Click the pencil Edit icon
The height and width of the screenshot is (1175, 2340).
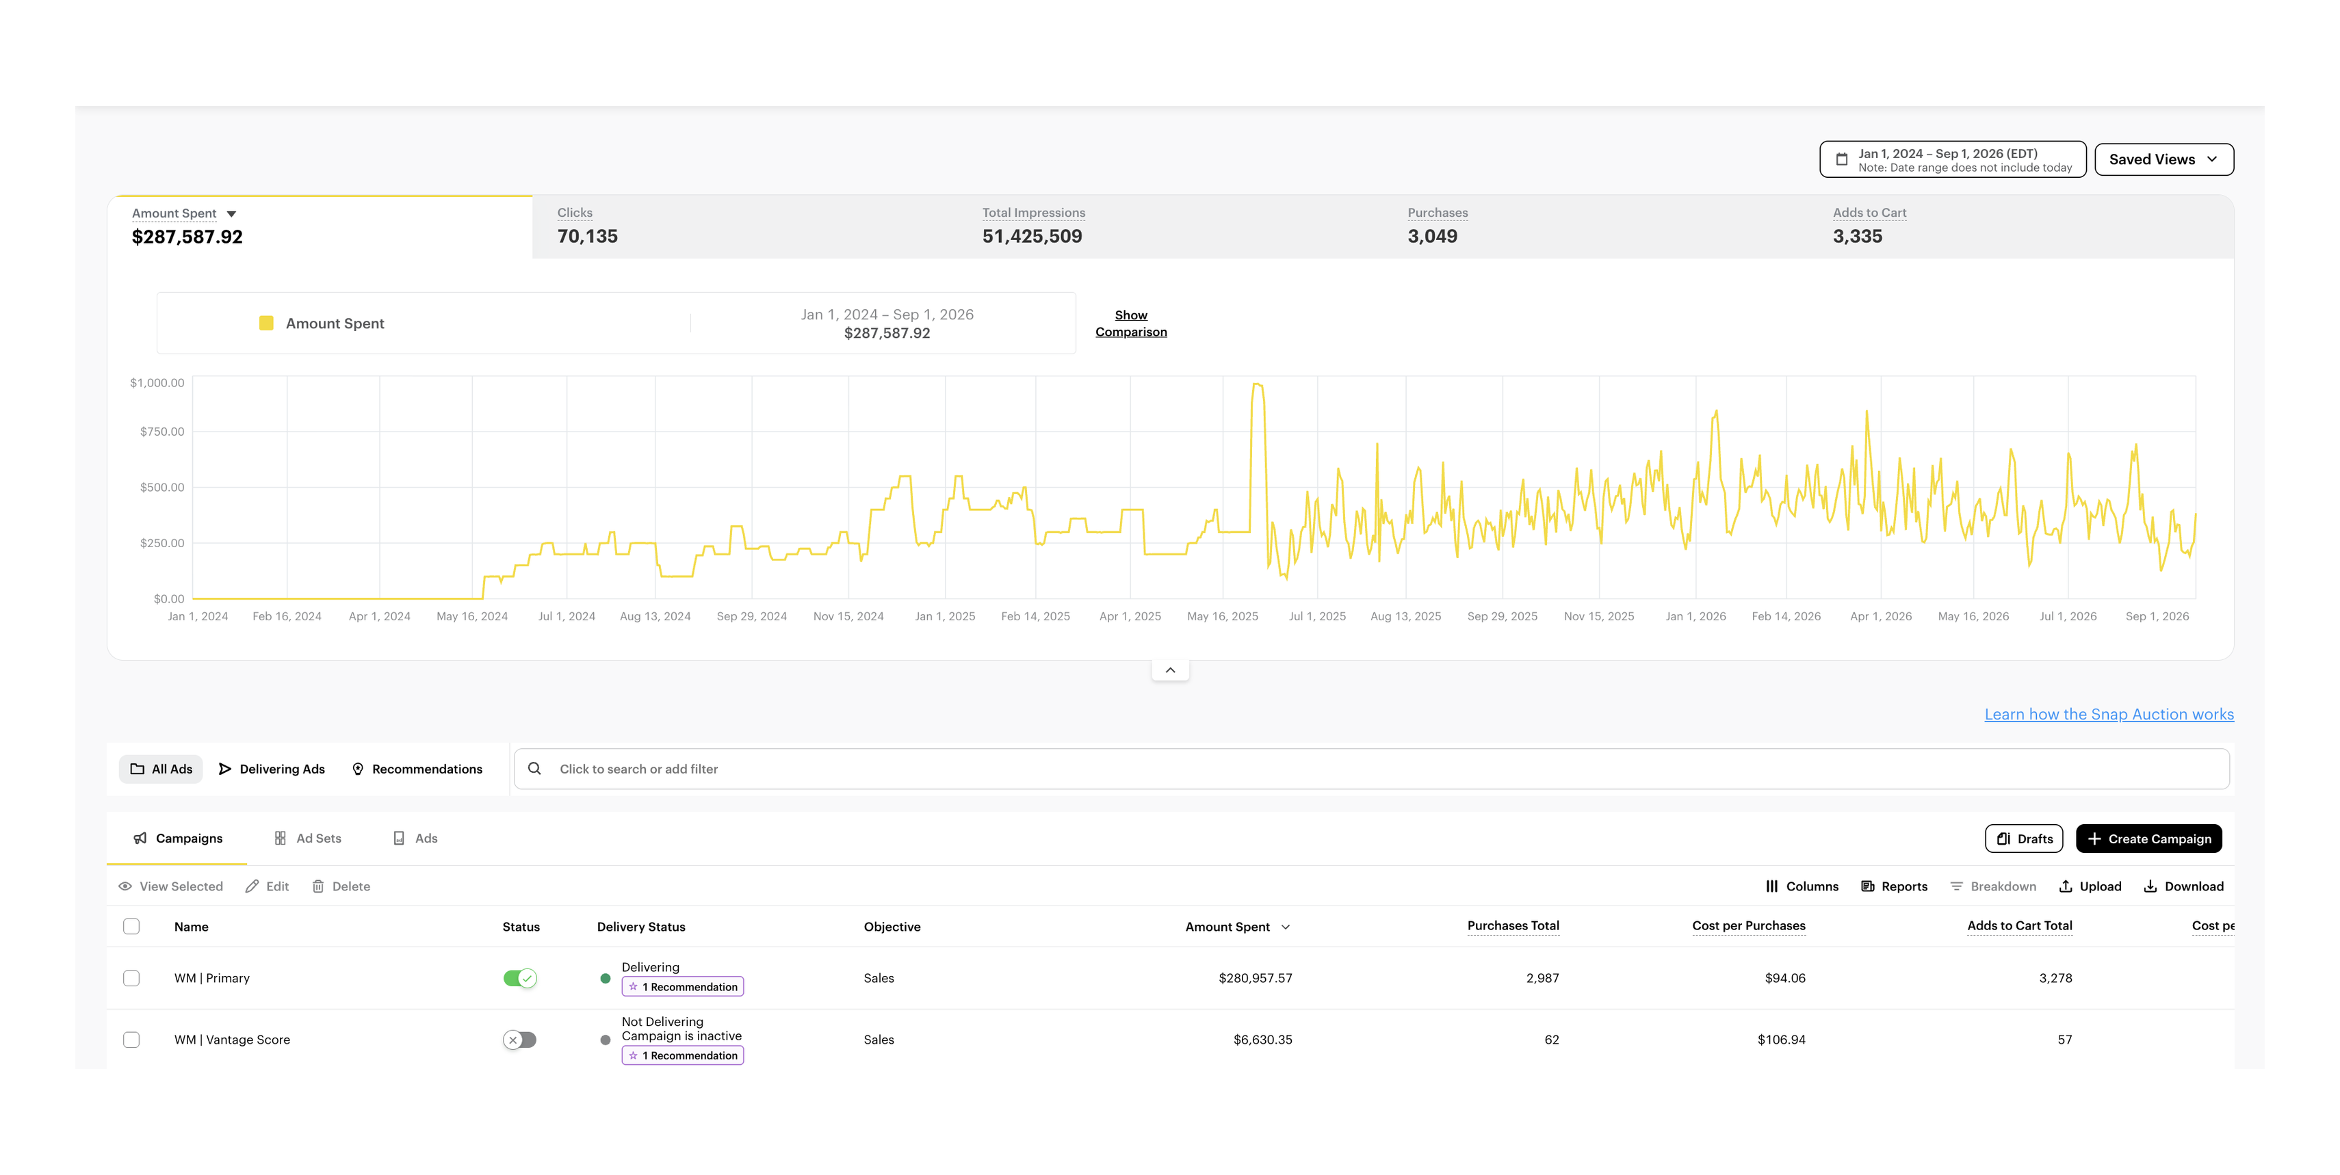252,886
